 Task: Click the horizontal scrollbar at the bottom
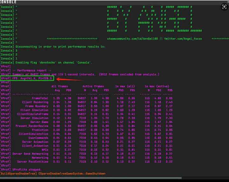(x=91, y=178)
